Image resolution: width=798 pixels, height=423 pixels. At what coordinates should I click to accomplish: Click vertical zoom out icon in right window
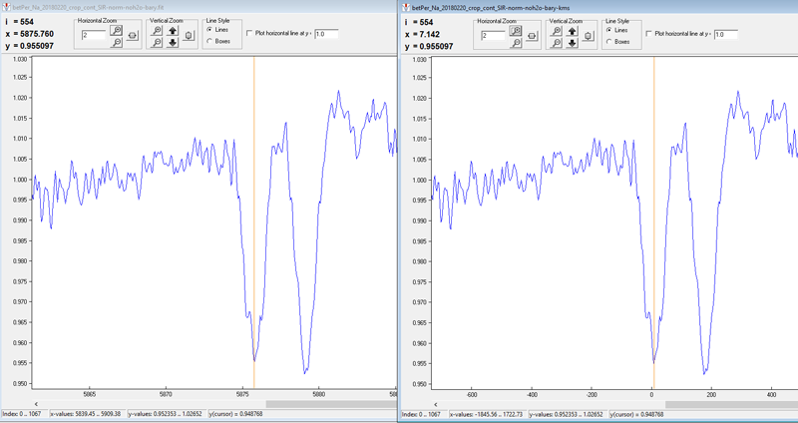click(556, 43)
